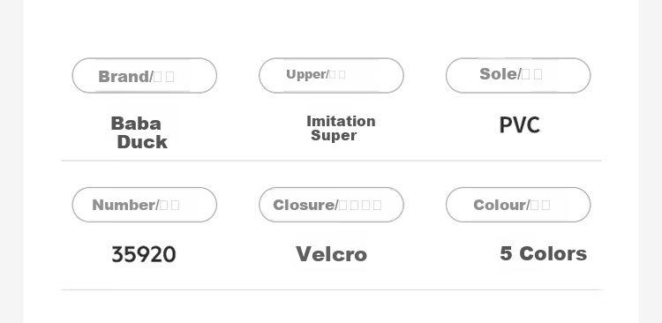
Task: Click the placeholder boxes after Brand/
Action: (x=164, y=77)
